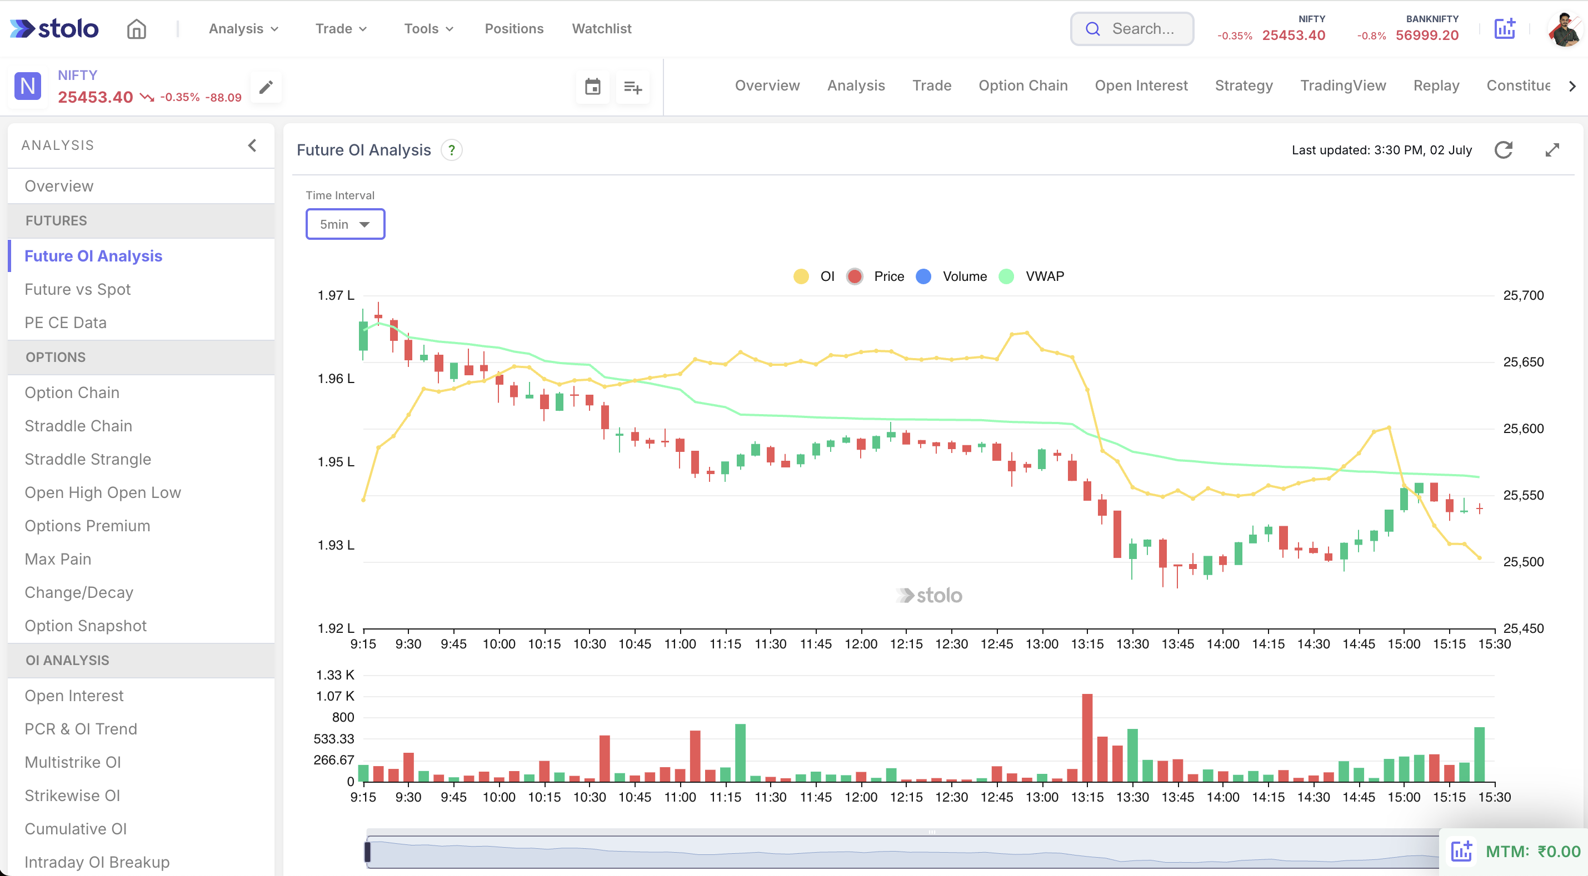Viewport: 1588px width, 876px height.
Task: Open Straddle Strangle in sidebar
Action: coord(141,459)
